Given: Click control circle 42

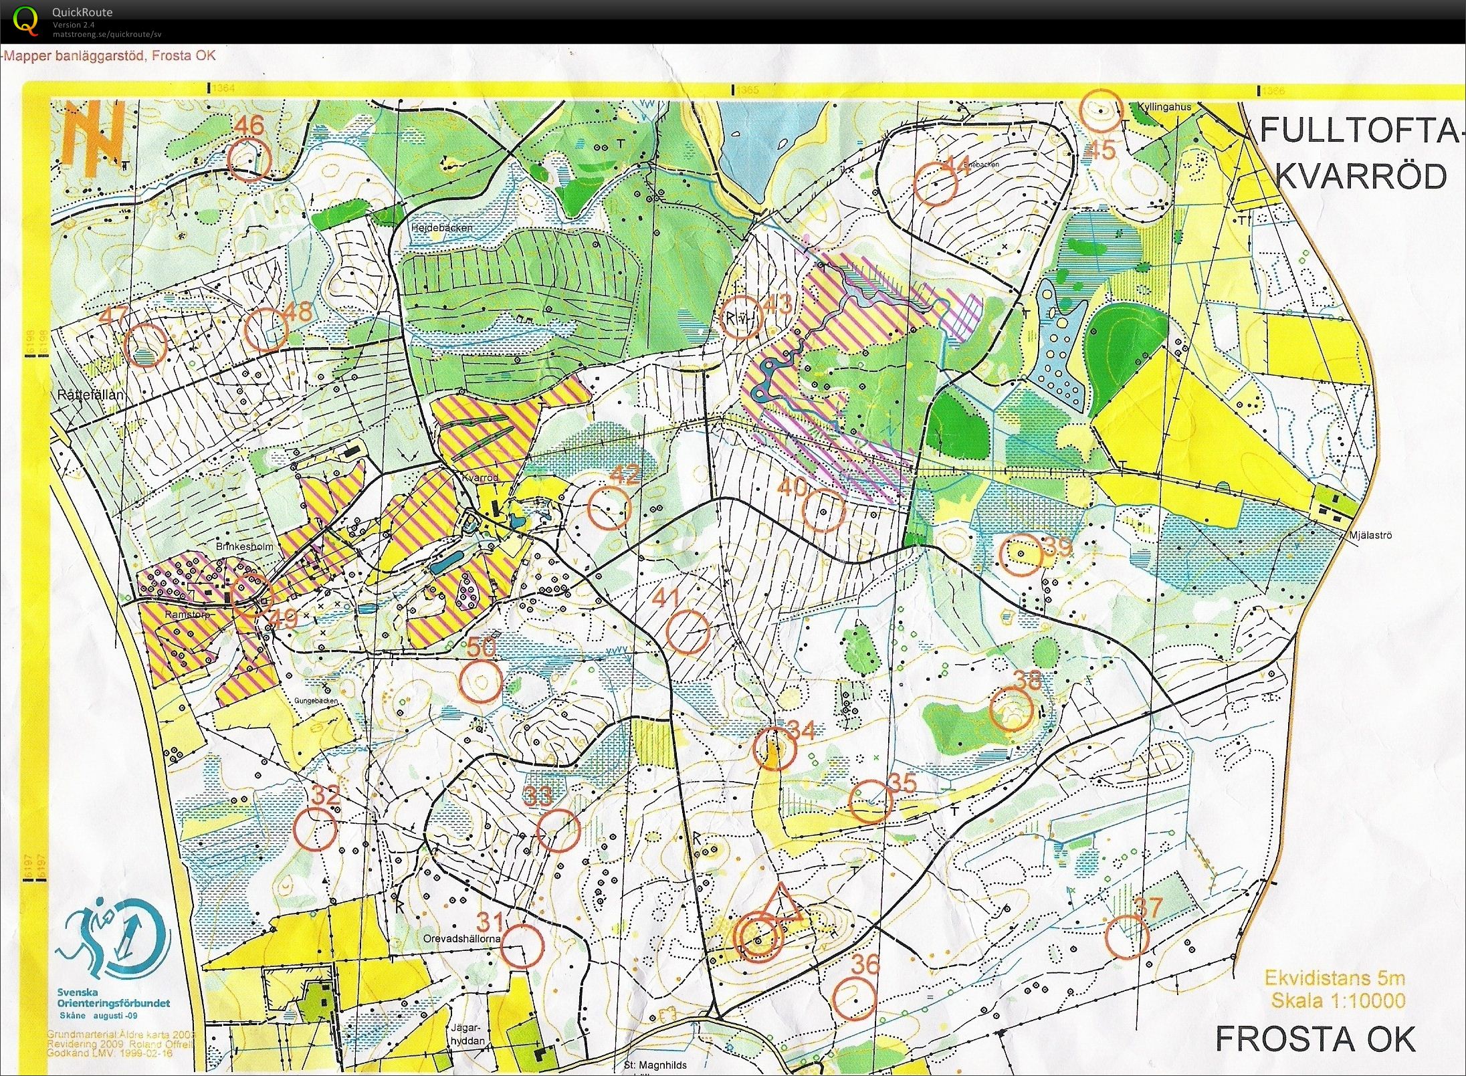Looking at the screenshot, I should coord(609,508).
